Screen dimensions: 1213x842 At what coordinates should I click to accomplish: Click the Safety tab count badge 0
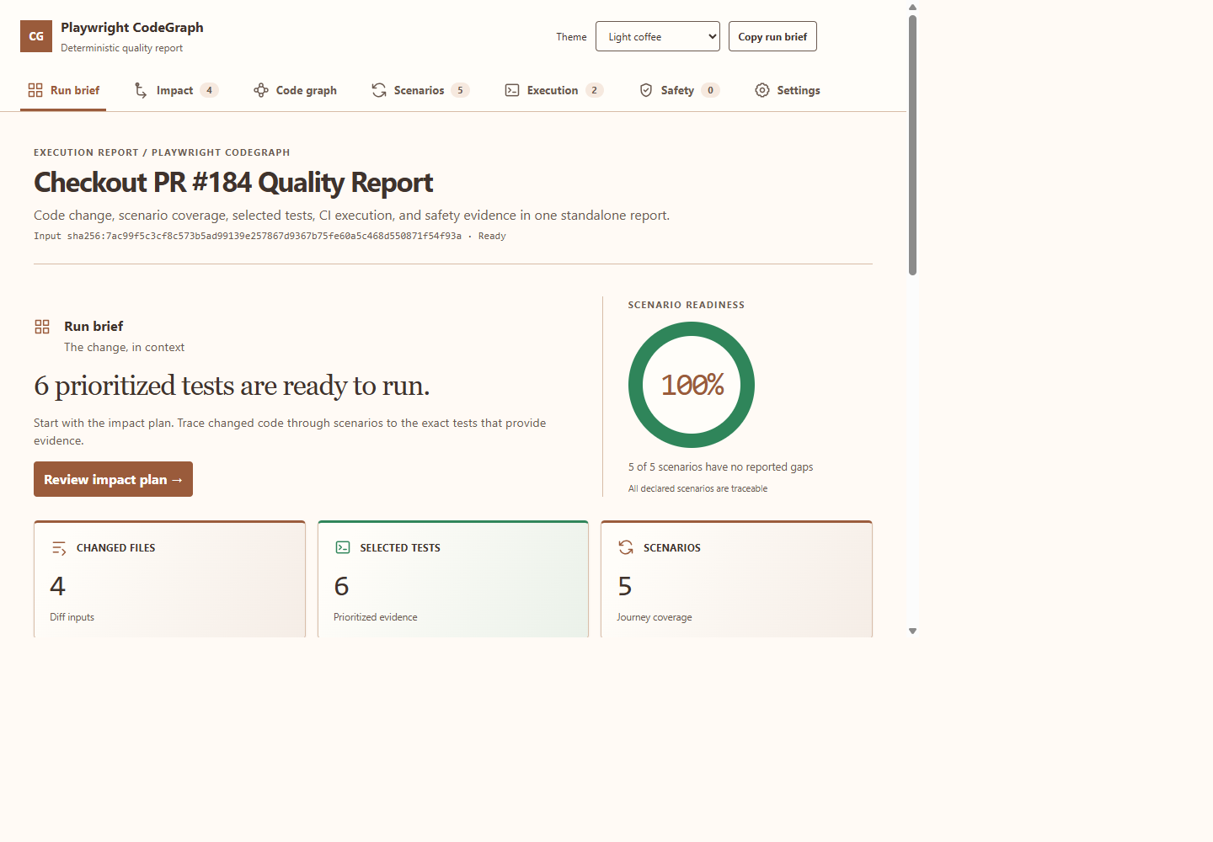[710, 90]
